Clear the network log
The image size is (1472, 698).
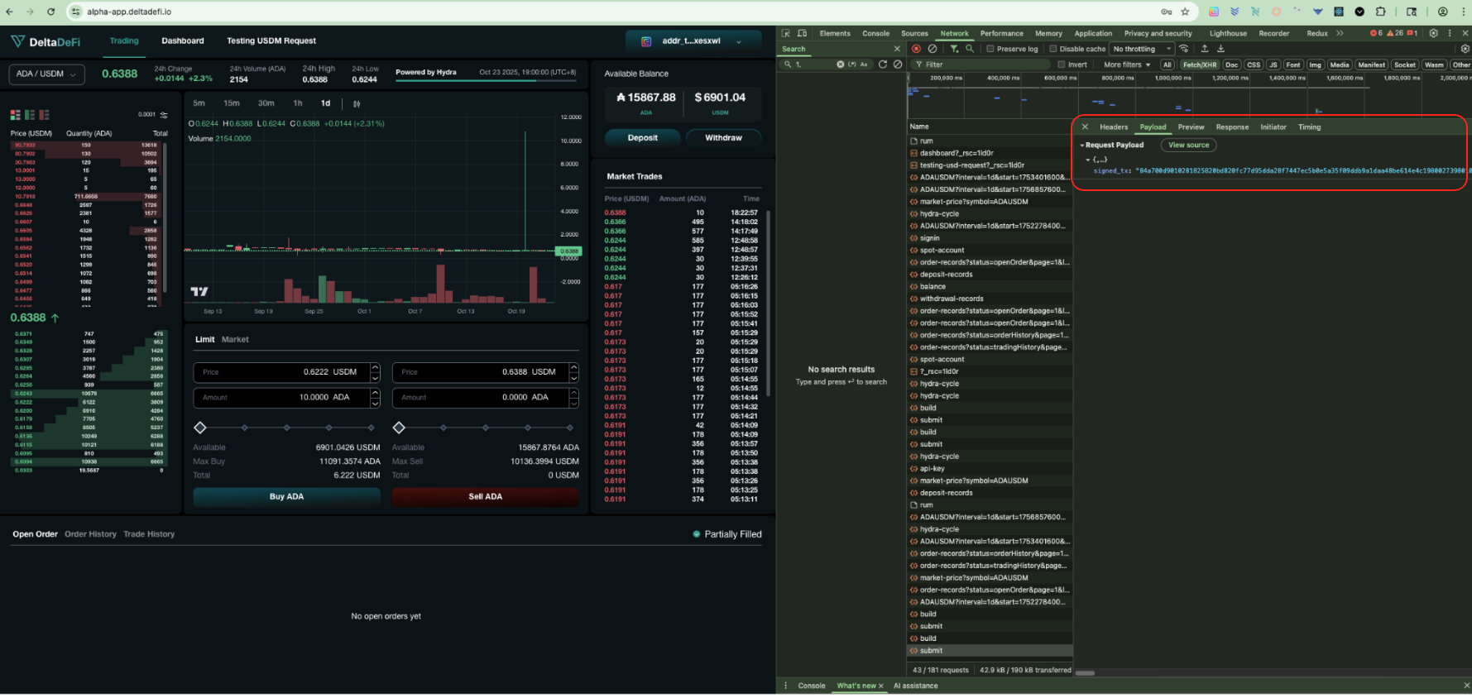point(933,49)
